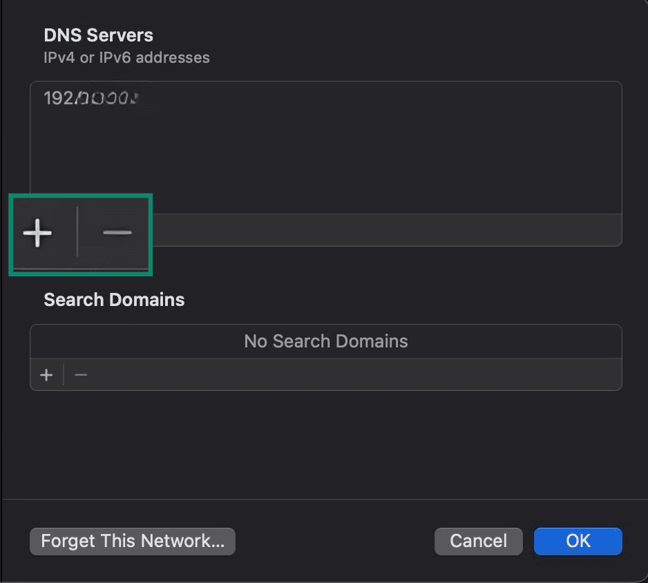Click the No Search Domains placeholder
Image resolution: width=648 pixels, height=583 pixels.
325,341
